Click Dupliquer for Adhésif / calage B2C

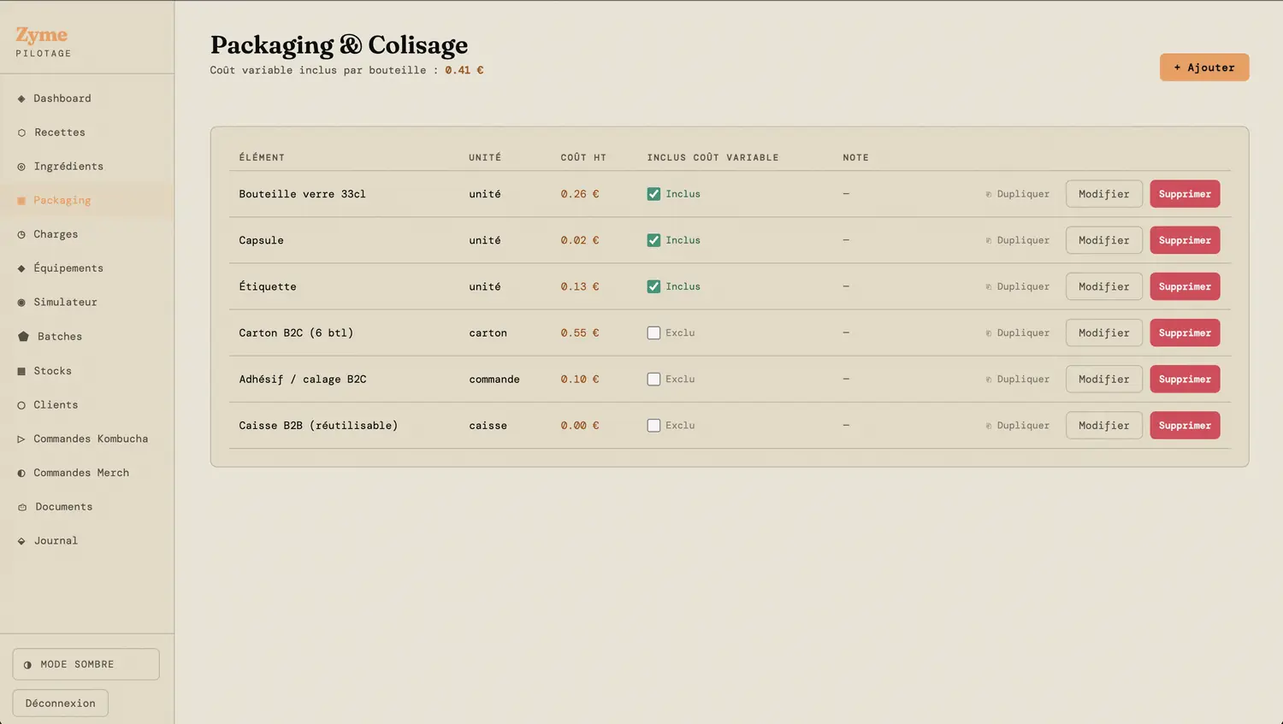pyautogui.click(x=1017, y=379)
